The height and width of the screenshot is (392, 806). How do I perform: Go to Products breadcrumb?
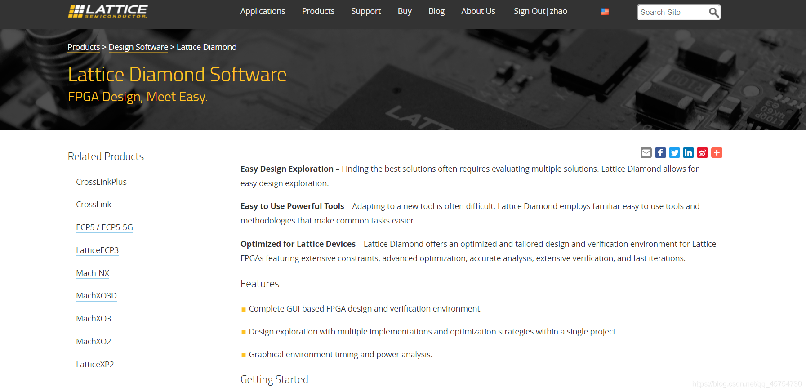(84, 47)
